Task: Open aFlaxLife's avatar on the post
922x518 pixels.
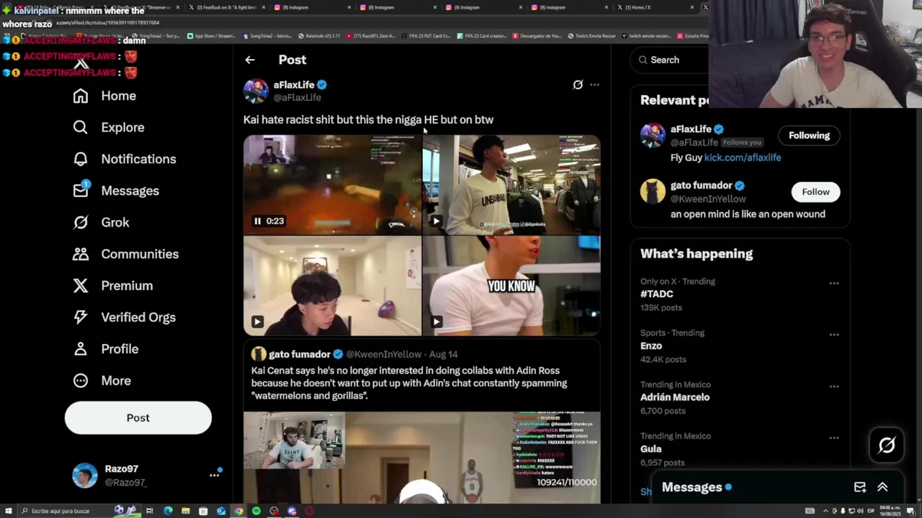Action: pyautogui.click(x=256, y=91)
